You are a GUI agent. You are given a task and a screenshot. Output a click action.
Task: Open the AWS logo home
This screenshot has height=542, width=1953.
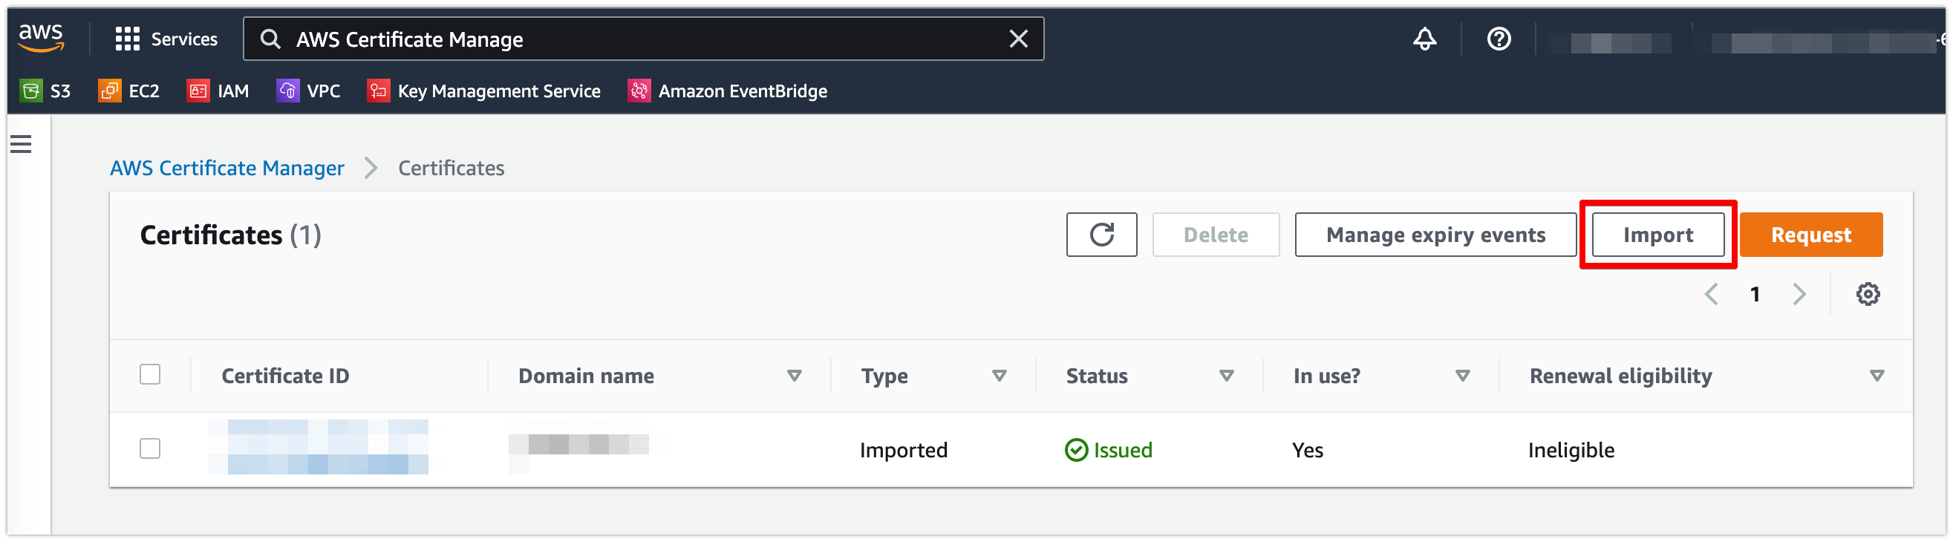[x=42, y=37]
